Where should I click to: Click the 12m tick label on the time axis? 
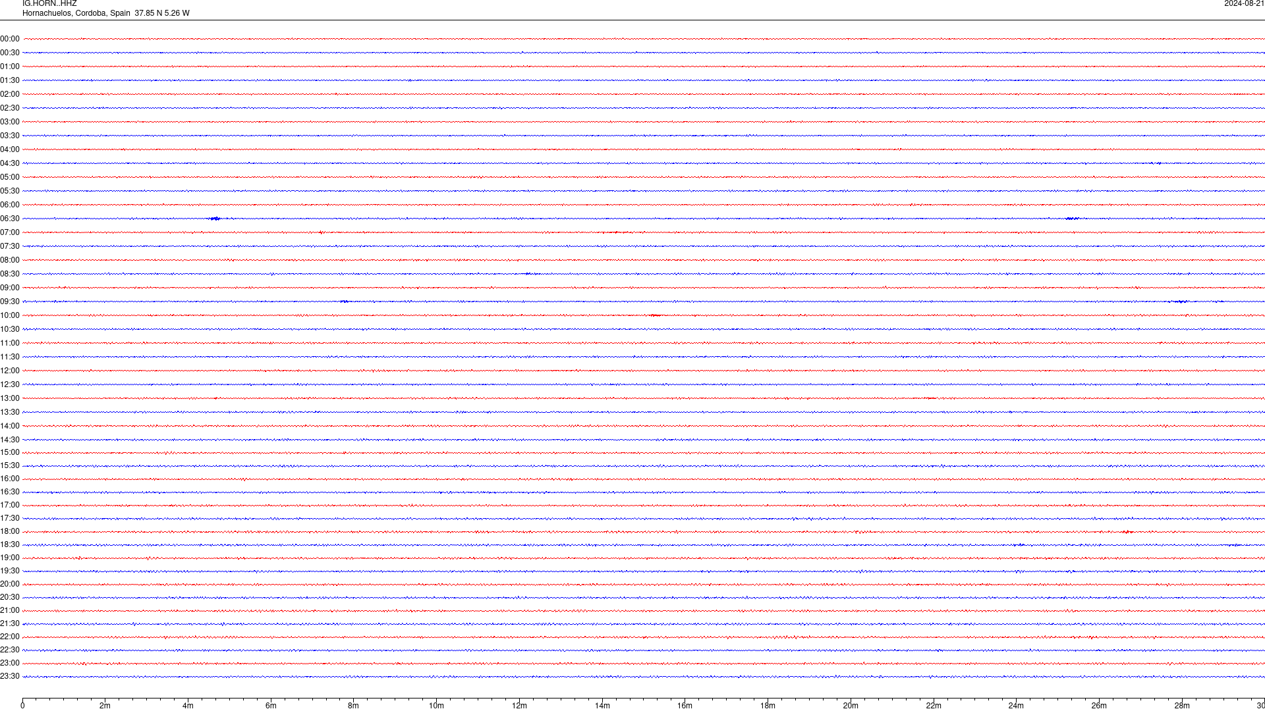[519, 706]
